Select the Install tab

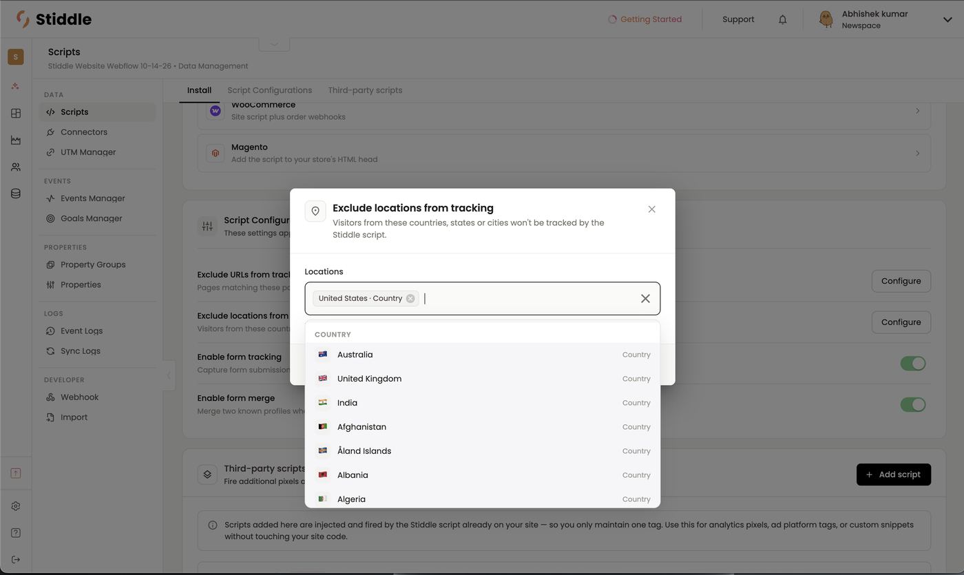pos(199,90)
